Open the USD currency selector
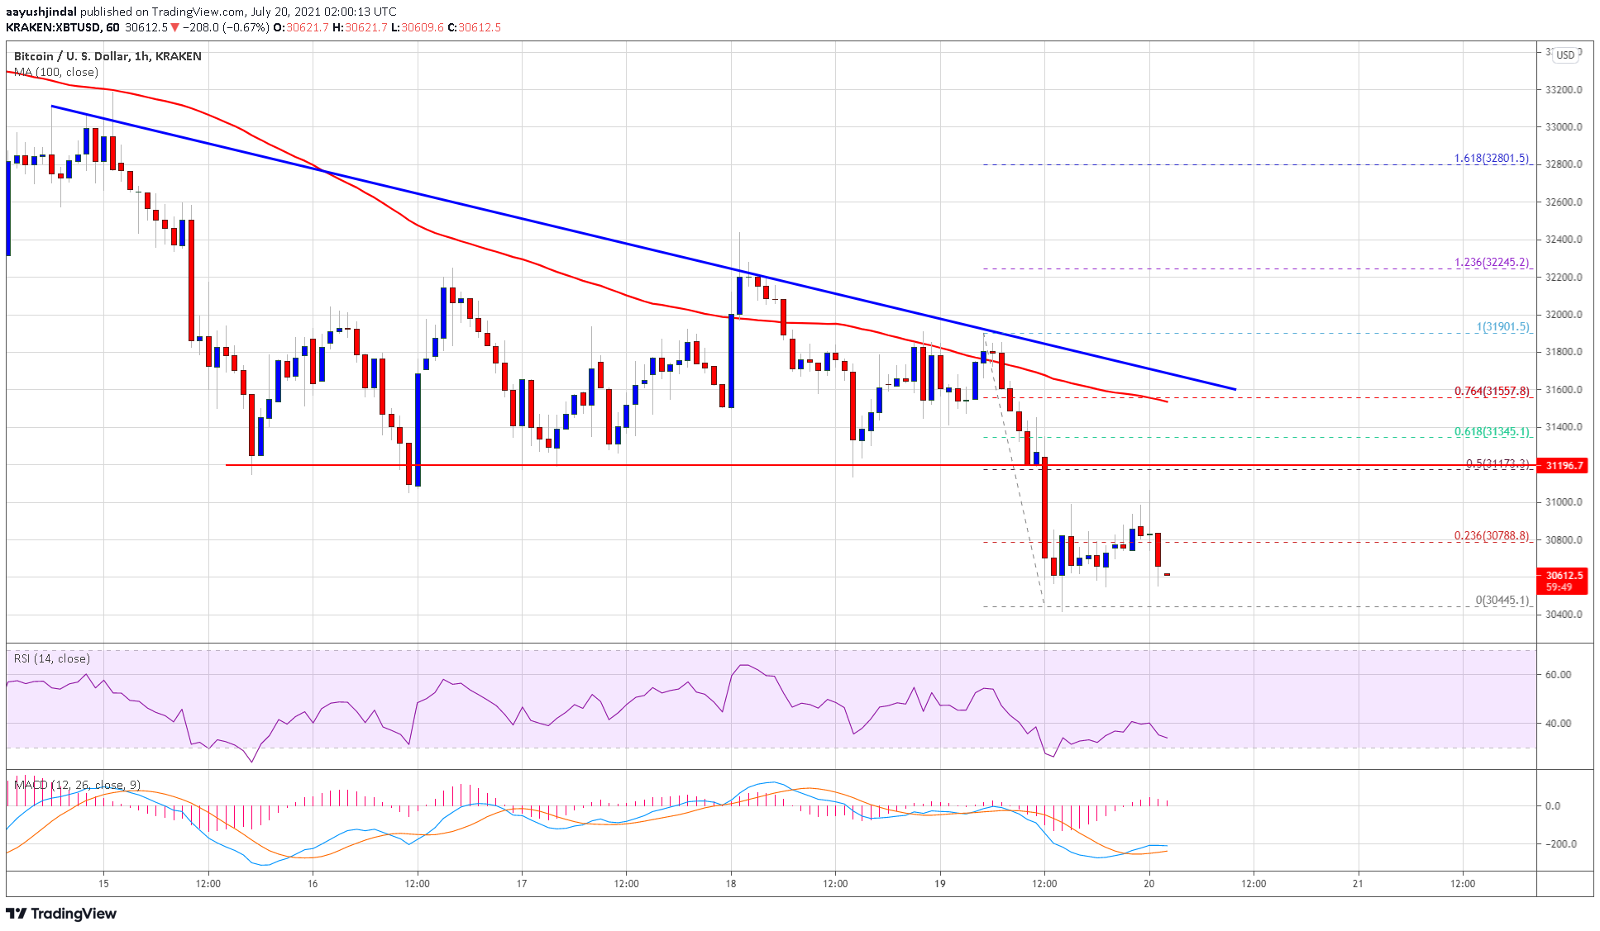 coord(1564,55)
